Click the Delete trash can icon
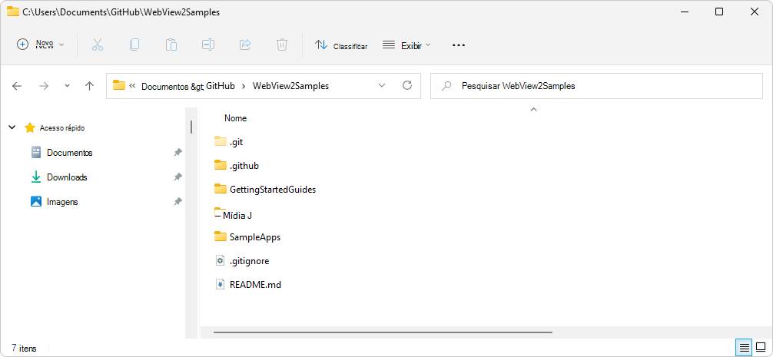Image resolution: width=773 pixels, height=357 pixels. (x=281, y=45)
